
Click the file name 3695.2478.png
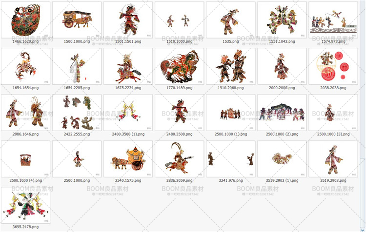[x=26, y=227]
